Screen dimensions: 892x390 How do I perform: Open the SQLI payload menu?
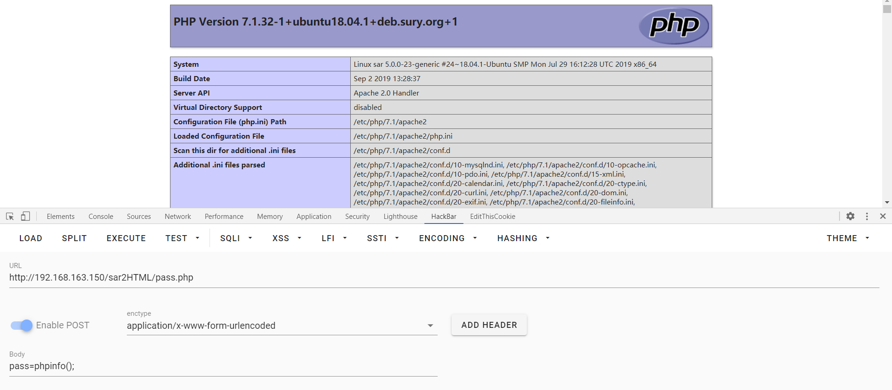point(236,238)
